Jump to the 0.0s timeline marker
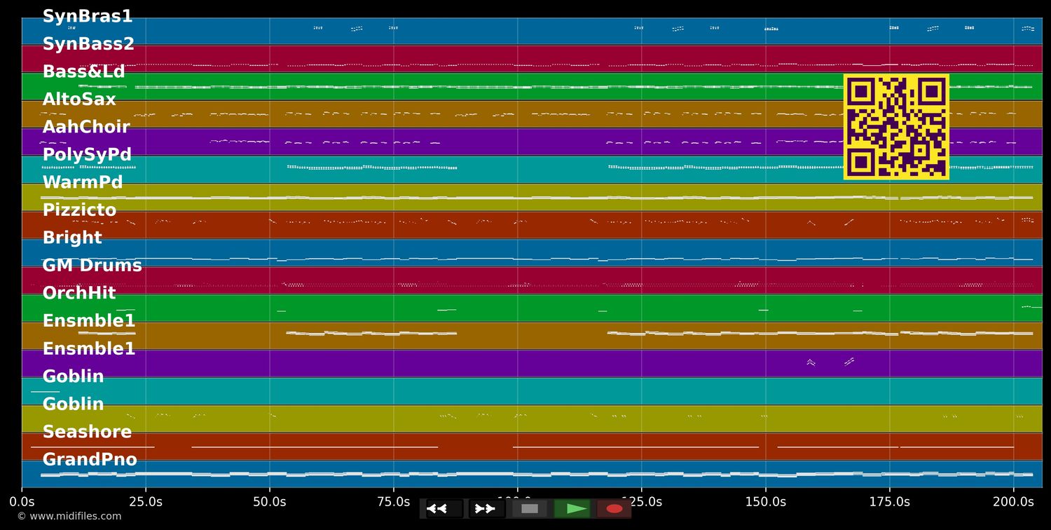This screenshot has width=1051, height=530. click(22, 502)
